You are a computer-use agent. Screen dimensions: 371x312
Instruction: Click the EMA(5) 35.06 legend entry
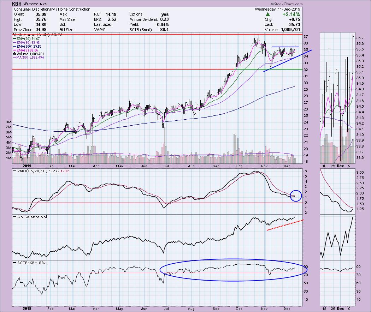(x=25, y=50)
